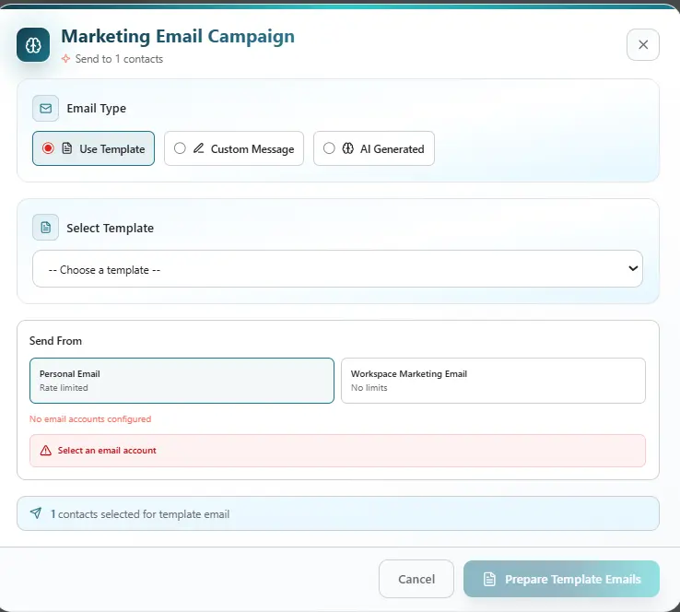Click the document icon beside Select Template
The height and width of the screenshot is (612, 680).
pos(45,228)
